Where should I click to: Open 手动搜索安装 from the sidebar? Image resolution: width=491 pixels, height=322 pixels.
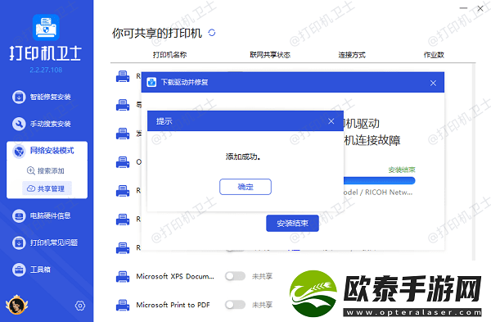[x=42, y=124]
